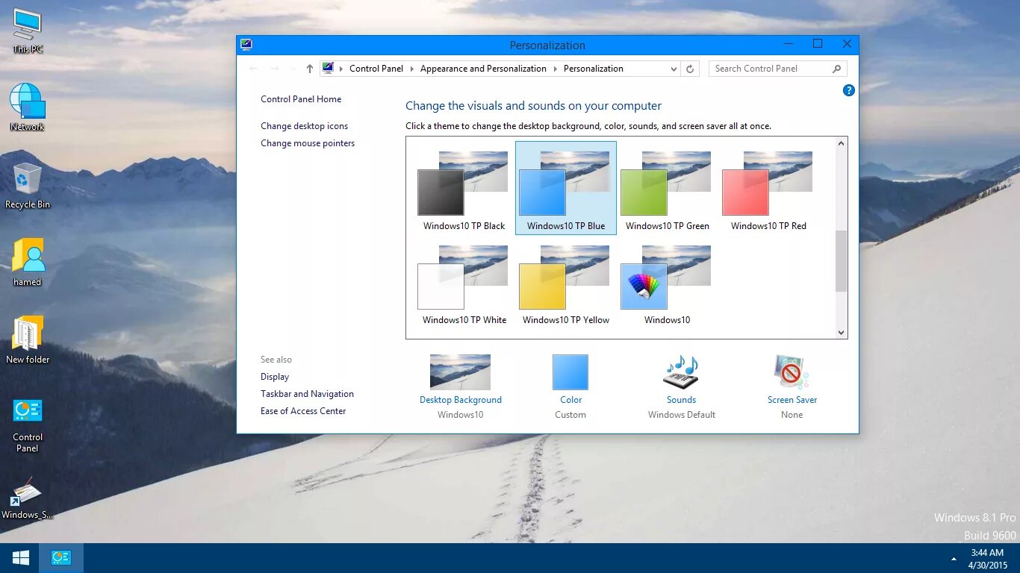The height and width of the screenshot is (573, 1020).
Task: Open the Display link
Action: (x=275, y=377)
